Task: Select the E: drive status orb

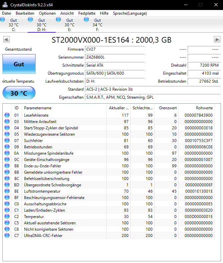Action: tap(58, 19)
